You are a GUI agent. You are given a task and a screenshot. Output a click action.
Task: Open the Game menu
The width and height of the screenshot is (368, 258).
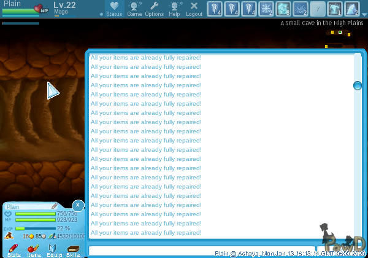click(134, 9)
